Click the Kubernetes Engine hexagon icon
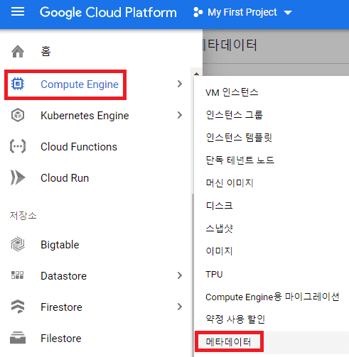Screen dimensions: 349x357 coord(18,115)
